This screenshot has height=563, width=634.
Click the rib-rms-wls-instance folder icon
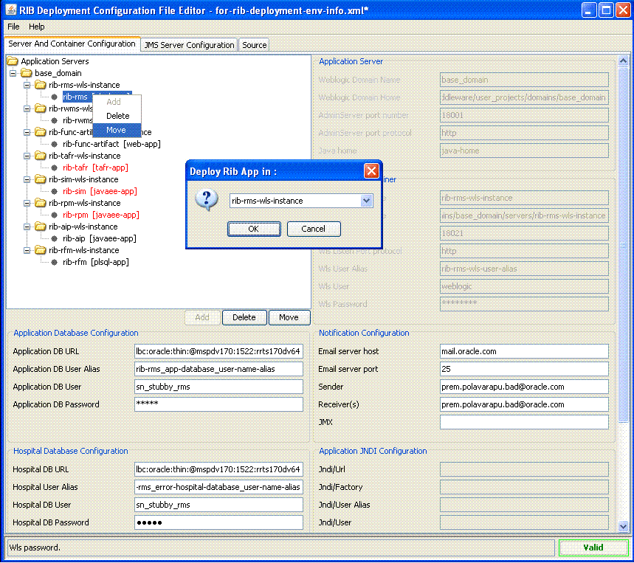coord(41,85)
